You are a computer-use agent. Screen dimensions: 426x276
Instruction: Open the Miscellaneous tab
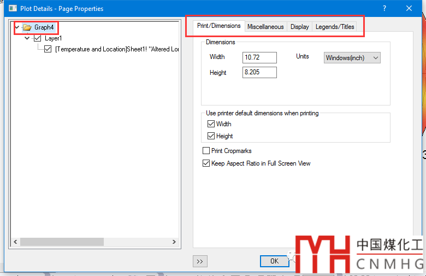click(x=265, y=27)
